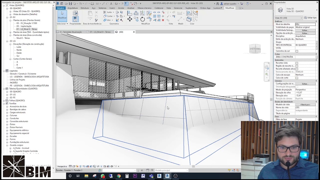Collapse the Elevações (Elevação da construção) node
Viewport: 320px width, 180px height.
click(x=10, y=44)
